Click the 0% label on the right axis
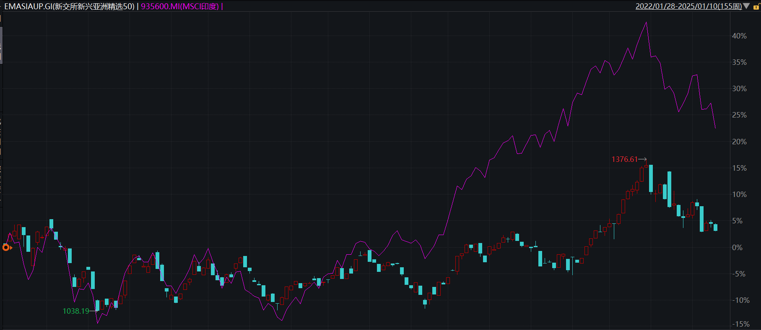Image resolution: width=761 pixels, height=330 pixels. click(x=737, y=248)
